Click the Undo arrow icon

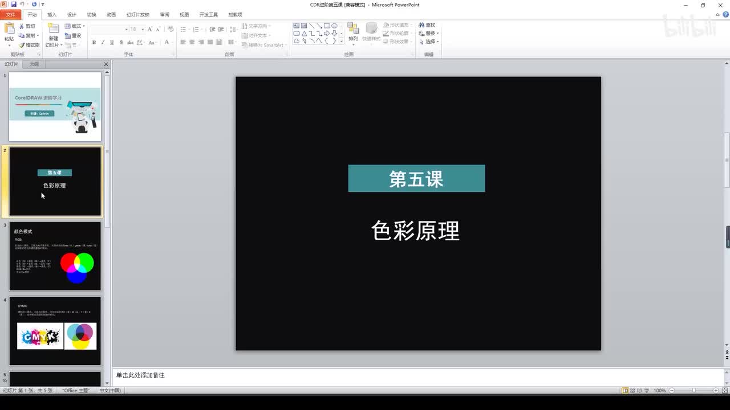click(22, 5)
